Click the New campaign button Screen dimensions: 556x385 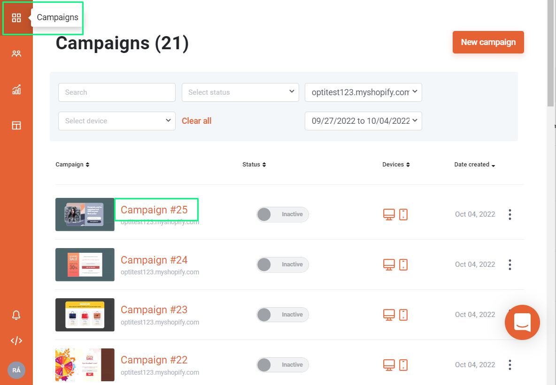click(x=488, y=42)
